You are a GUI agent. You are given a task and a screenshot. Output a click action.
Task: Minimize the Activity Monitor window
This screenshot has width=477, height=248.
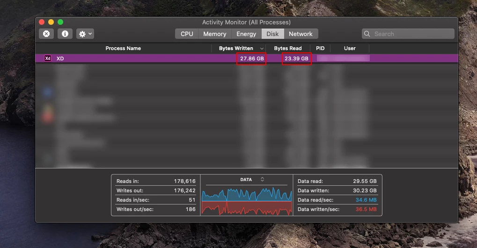(x=51, y=22)
